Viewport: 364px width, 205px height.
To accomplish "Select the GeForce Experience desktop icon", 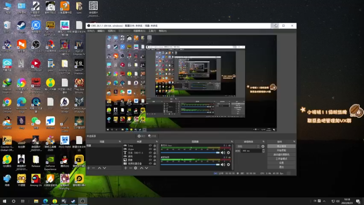I will tap(50, 163).
